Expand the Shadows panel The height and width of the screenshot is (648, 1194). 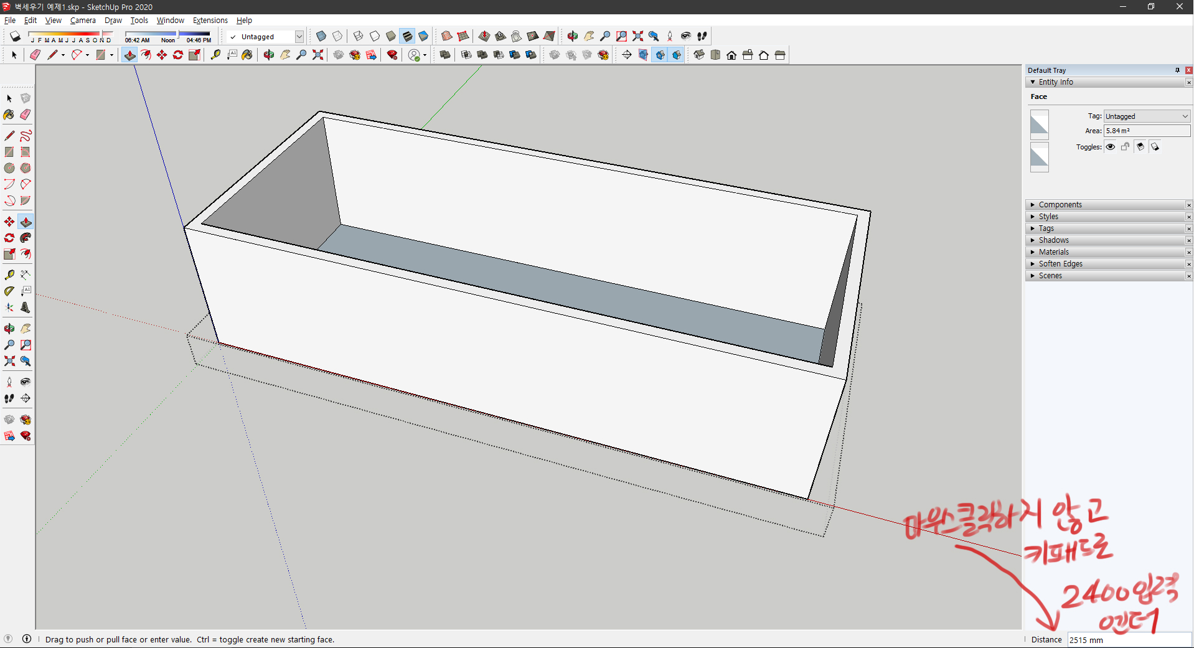[x=1108, y=240]
